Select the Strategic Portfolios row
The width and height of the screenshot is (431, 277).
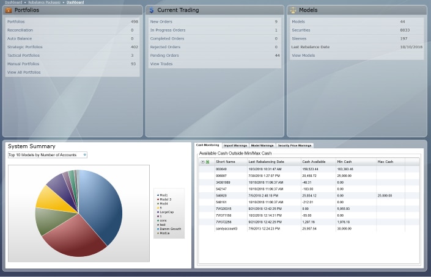point(73,47)
